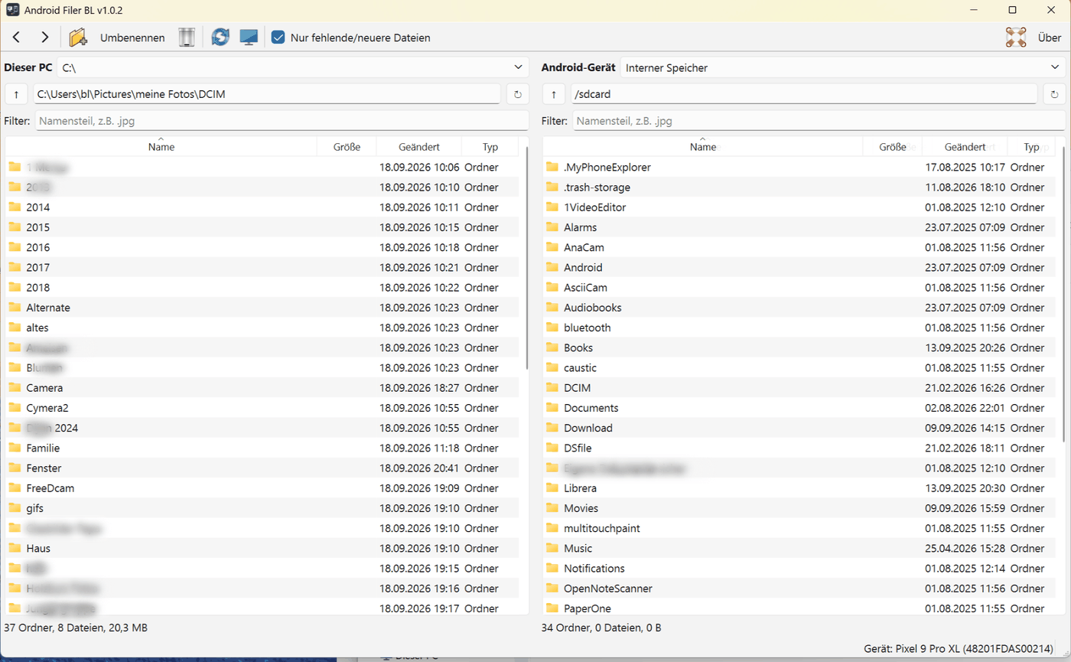Image resolution: width=1071 pixels, height=662 pixels.
Task: Focus the PC pane Filter field
Action: 282,121
